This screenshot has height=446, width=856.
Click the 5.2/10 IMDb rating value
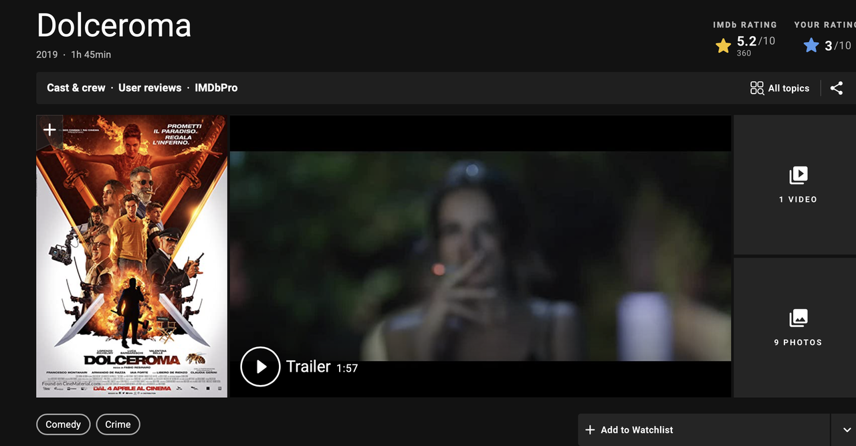[x=756, y=41]
